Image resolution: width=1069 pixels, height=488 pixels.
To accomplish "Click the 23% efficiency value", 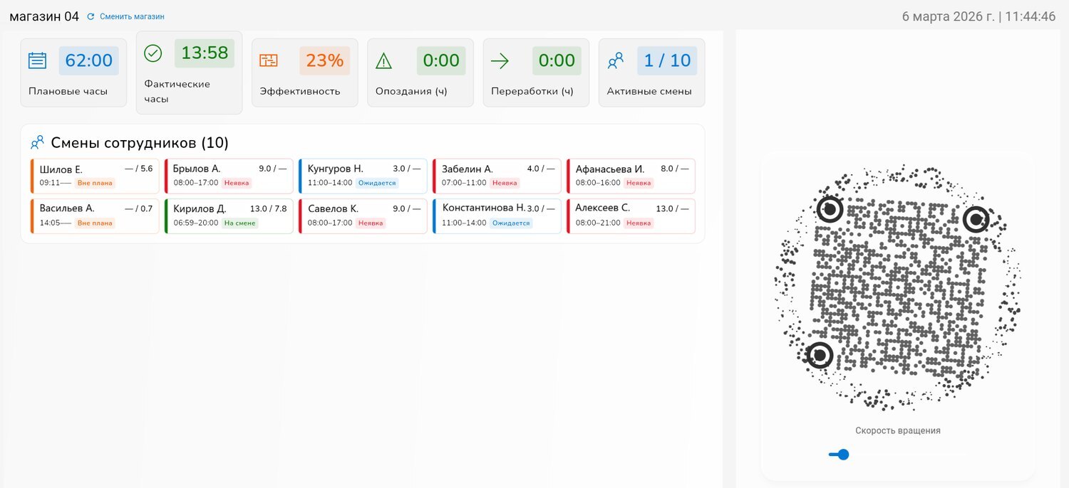I will point(325,60).
